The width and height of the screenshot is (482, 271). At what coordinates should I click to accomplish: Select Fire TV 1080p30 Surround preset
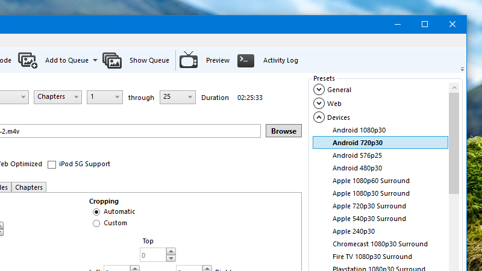click(x=372, y=257)
